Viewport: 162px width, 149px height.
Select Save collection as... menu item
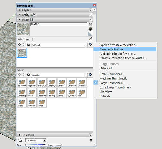point(116,49)
